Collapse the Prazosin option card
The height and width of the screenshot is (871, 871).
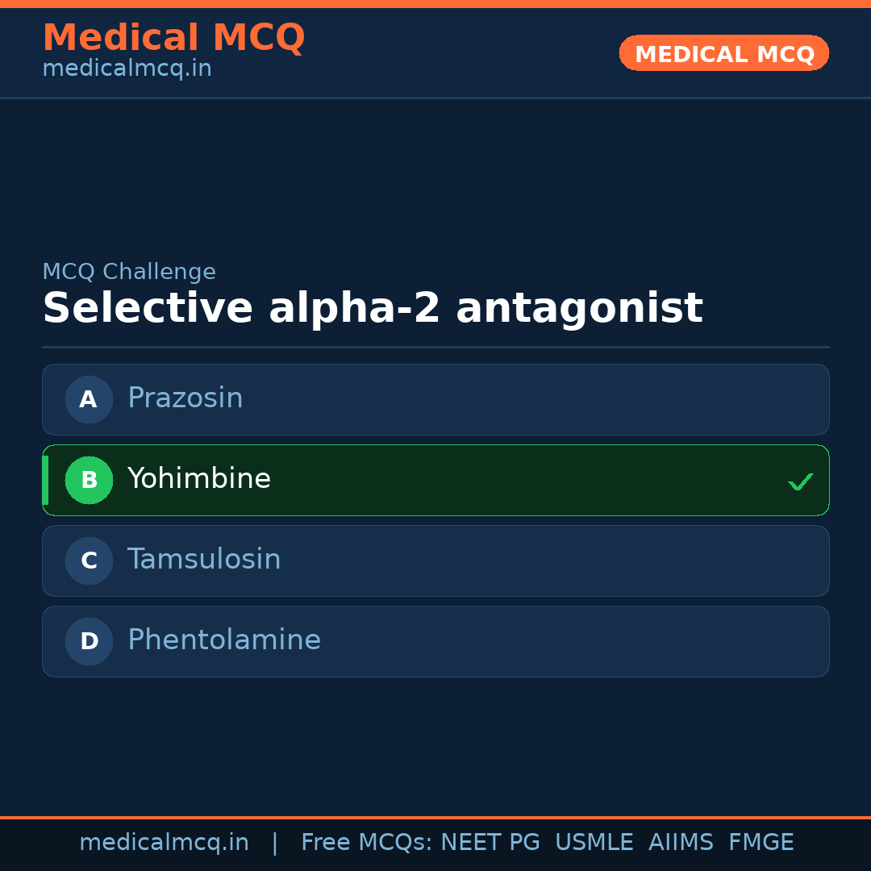435,399
